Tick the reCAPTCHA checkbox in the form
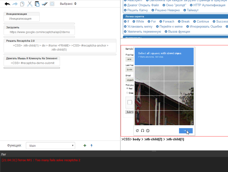Screen dimensions: 228x172 point(130,102)
